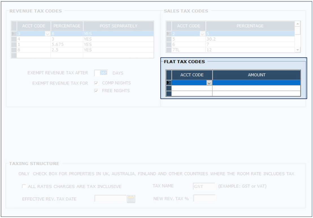Click the Exempt Revenue Tax After days field
313x218 pixels.
tap(101, 73)
